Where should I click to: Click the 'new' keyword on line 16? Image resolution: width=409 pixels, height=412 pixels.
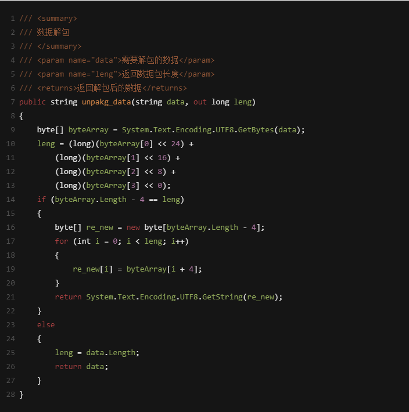133,227
